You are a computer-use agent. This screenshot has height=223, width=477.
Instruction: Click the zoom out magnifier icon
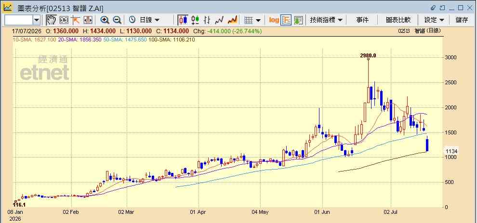click(117, 20)
